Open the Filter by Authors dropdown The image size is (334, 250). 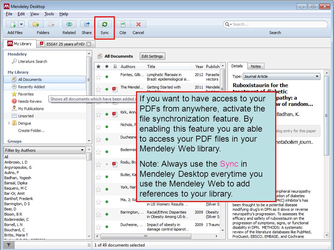[45, 150]
